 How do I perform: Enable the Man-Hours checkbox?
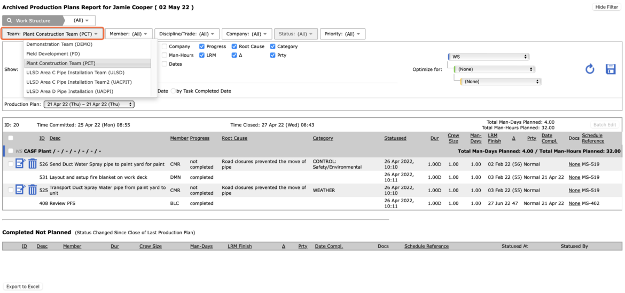(164, 56)
